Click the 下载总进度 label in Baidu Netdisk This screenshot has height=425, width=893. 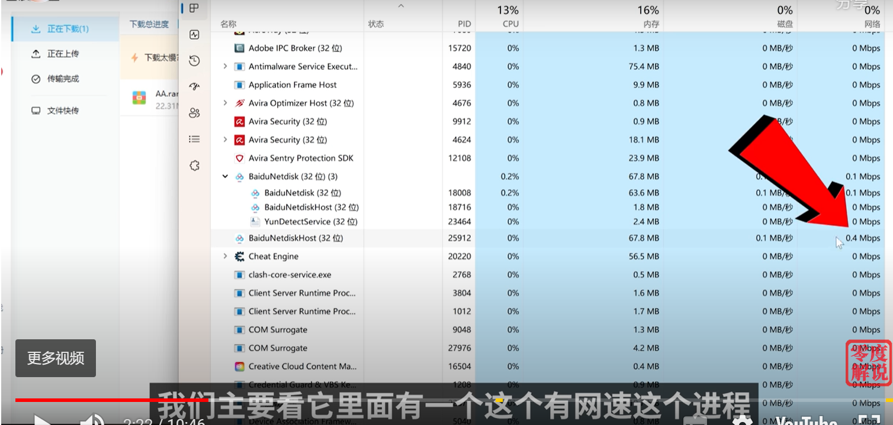[149, 24]
